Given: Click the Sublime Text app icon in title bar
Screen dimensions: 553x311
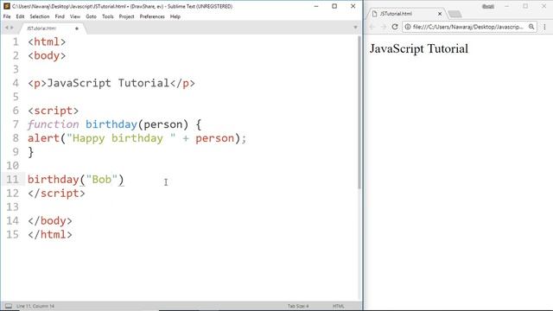Looking at the screenshot, I should click(7, 6).
